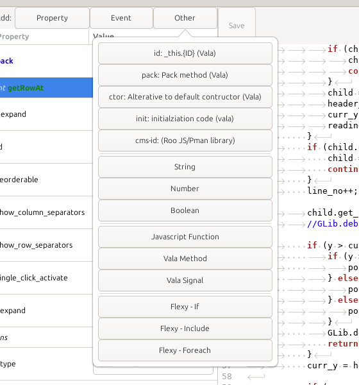The height and width of the screenshot is (385, 359).
Task: Select 'cms-id: (Roo JS/Pman library)'
Action: tap(185, 141)
